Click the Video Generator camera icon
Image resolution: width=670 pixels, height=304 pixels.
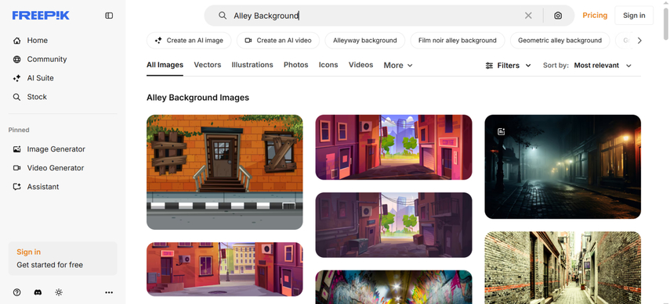[16, 168]
